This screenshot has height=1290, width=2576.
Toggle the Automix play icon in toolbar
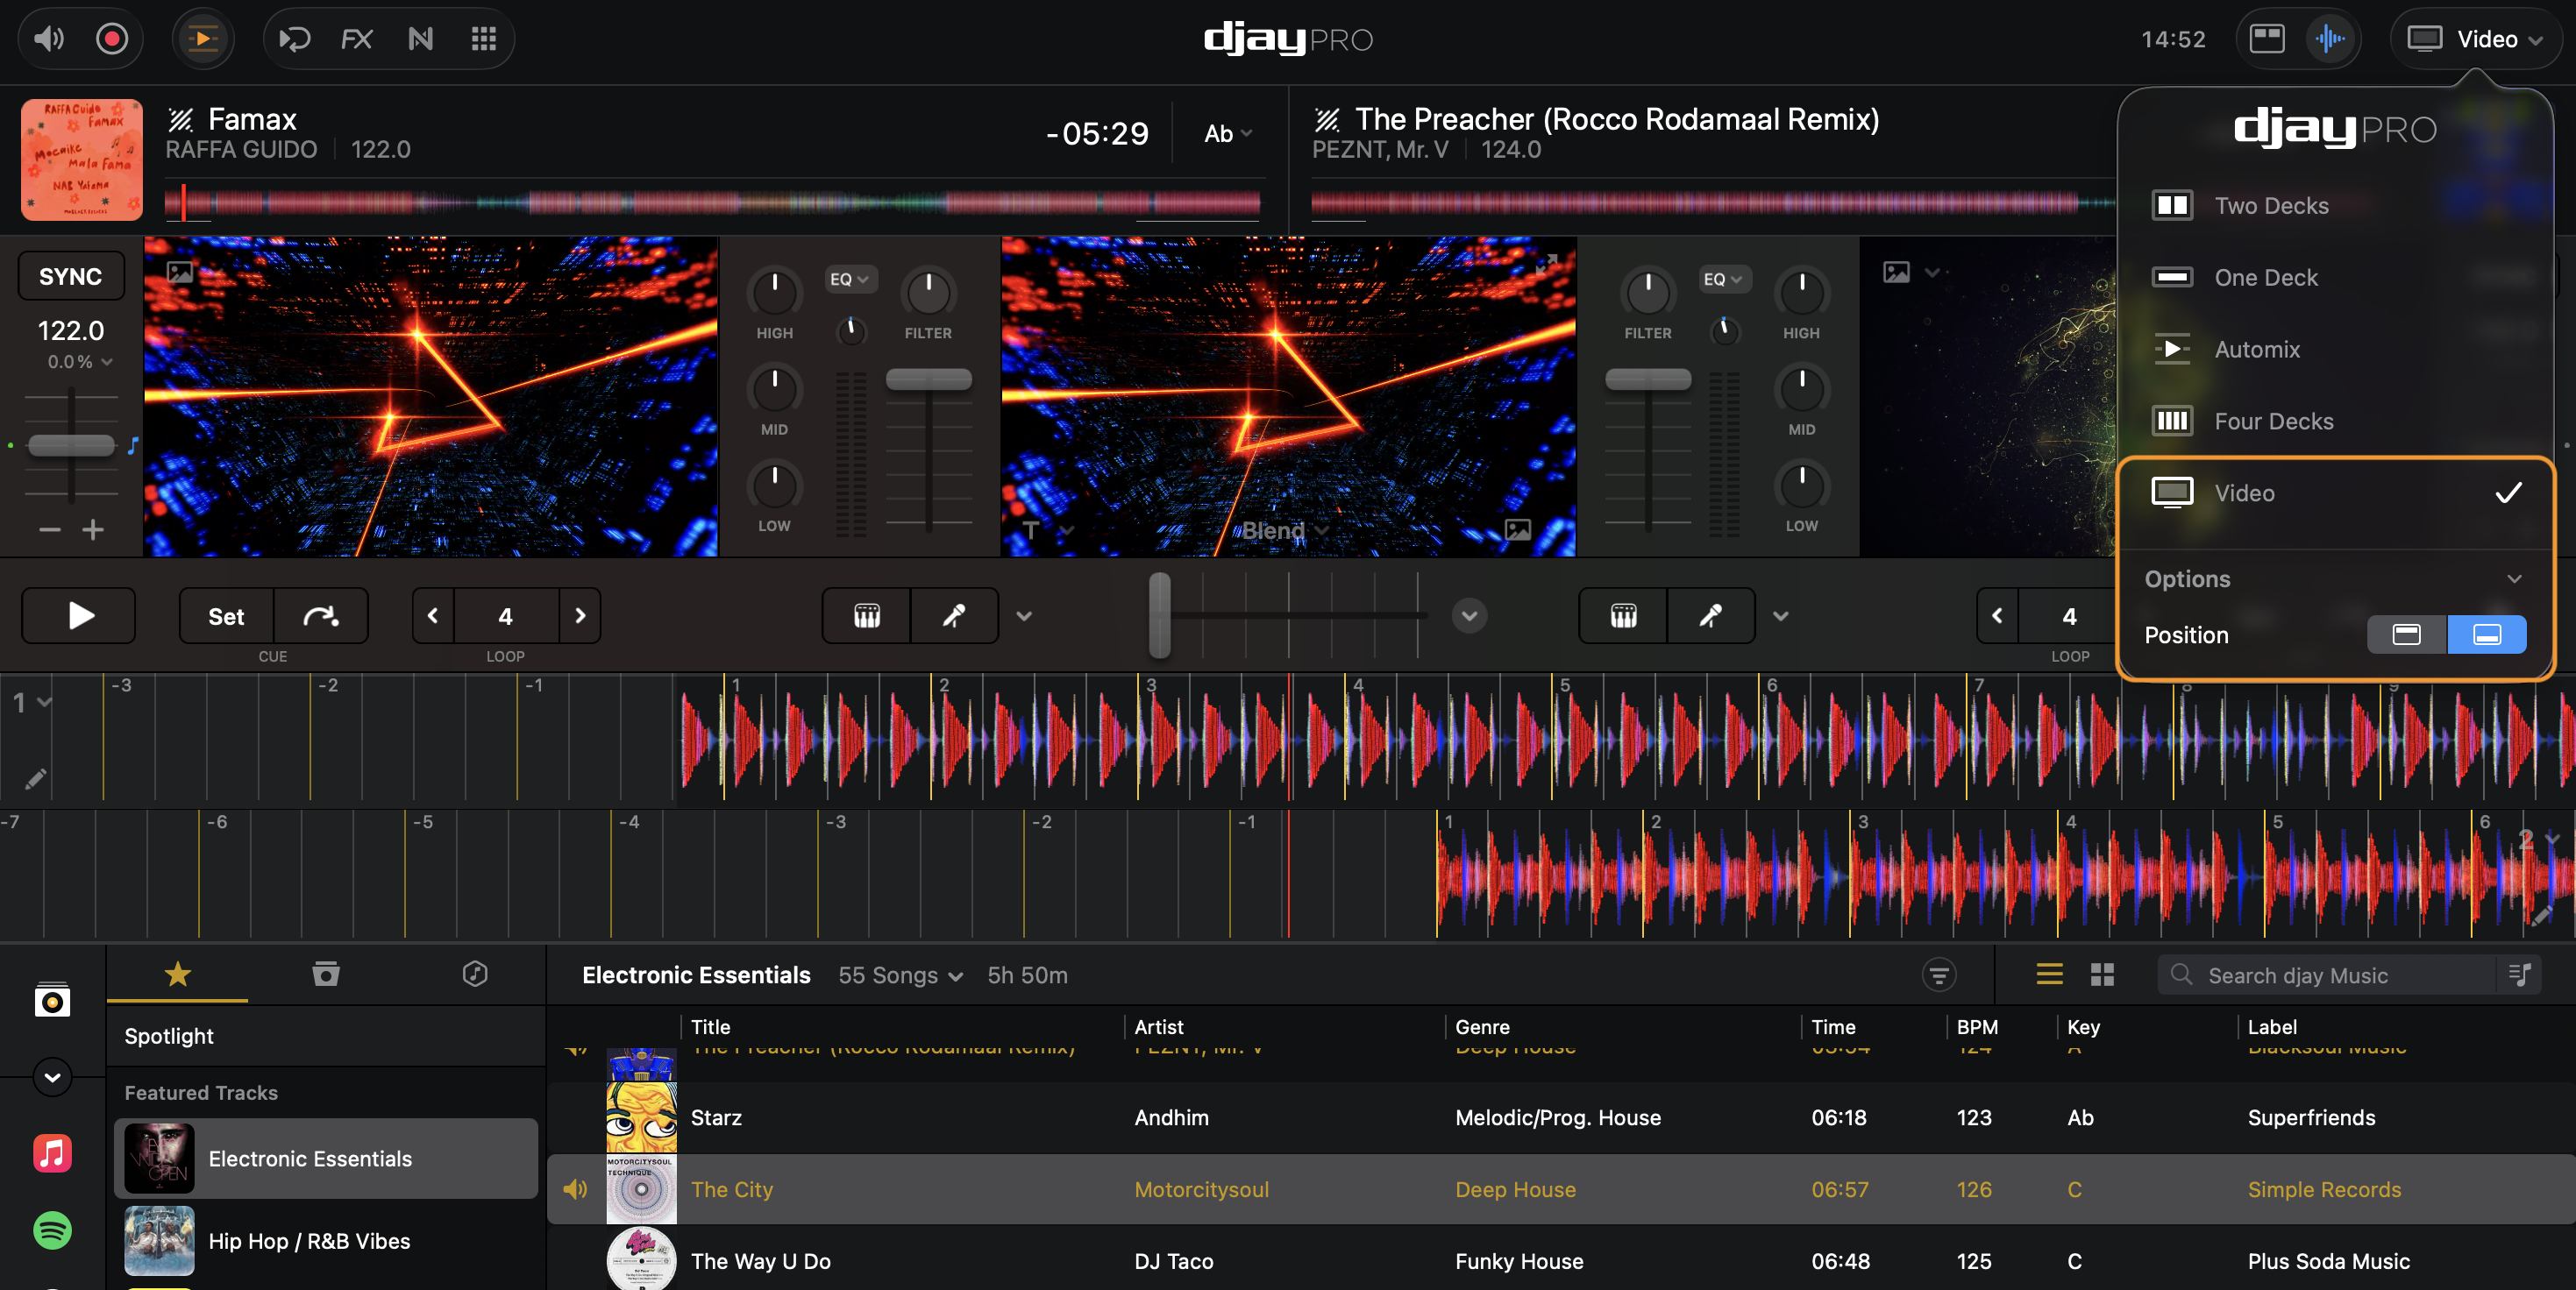coord(203,39)
